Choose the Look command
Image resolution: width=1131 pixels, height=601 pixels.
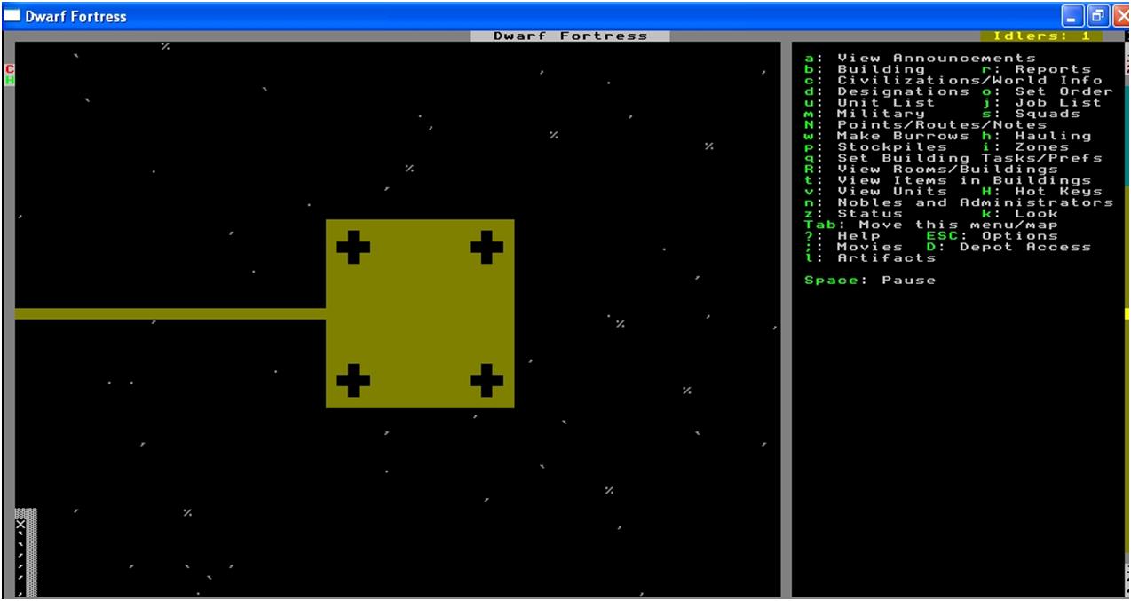coord(1019,214)
